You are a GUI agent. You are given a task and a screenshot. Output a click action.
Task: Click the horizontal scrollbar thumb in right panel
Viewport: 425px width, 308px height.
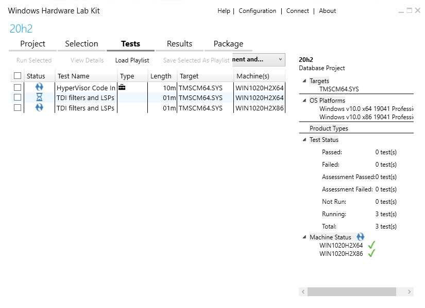click(x=351, y=291)
